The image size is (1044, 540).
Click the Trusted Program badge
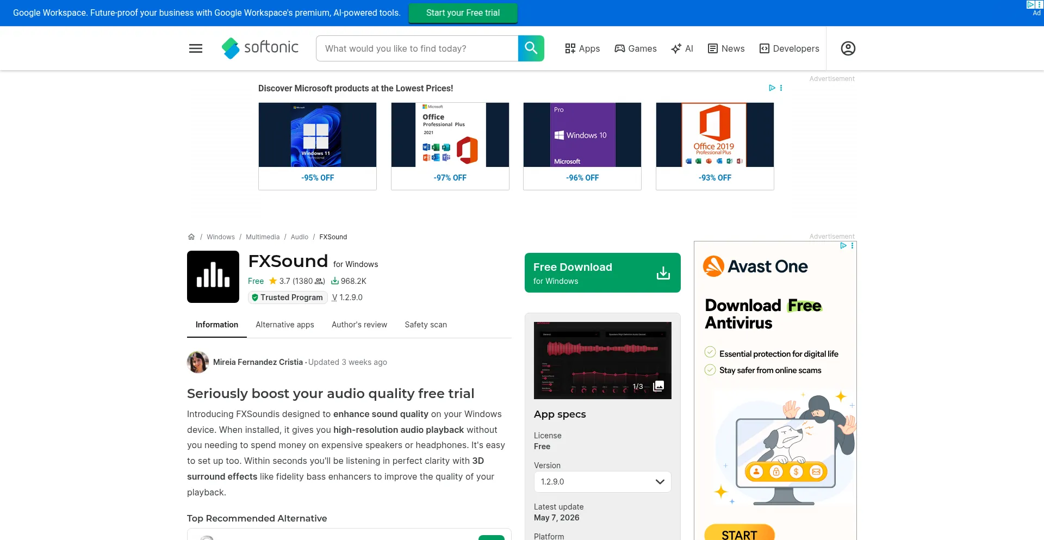(288, 297)
